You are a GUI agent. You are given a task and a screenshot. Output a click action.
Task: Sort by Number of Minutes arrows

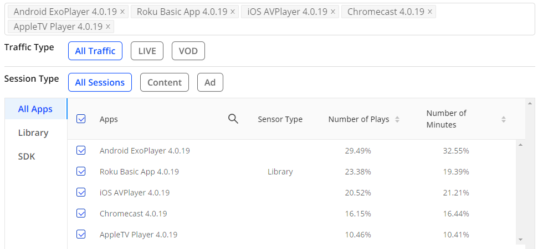coord(503,119)
